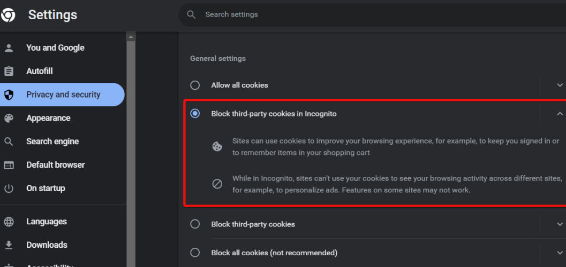Viewport: 566px width, 267px height.
Task: Click the On startup power icon
Action: point(9,189)
